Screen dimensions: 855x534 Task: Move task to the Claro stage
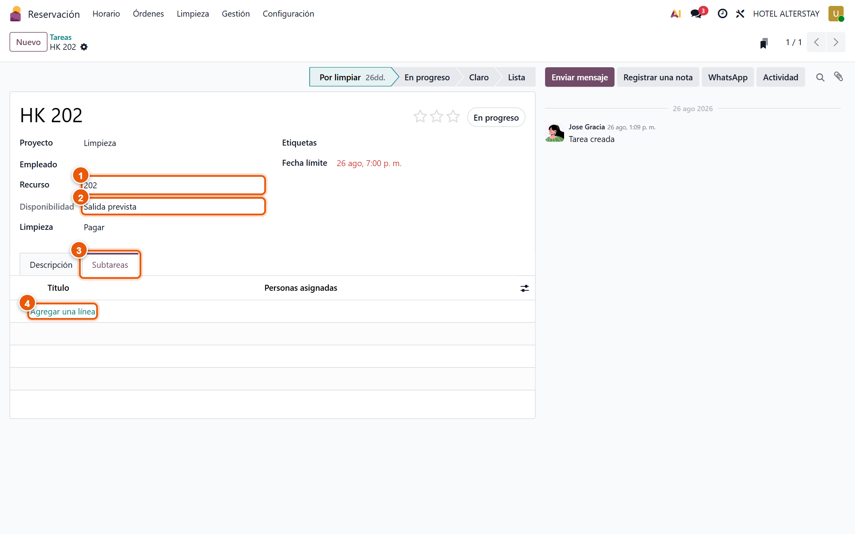click(x=479, y=77)
